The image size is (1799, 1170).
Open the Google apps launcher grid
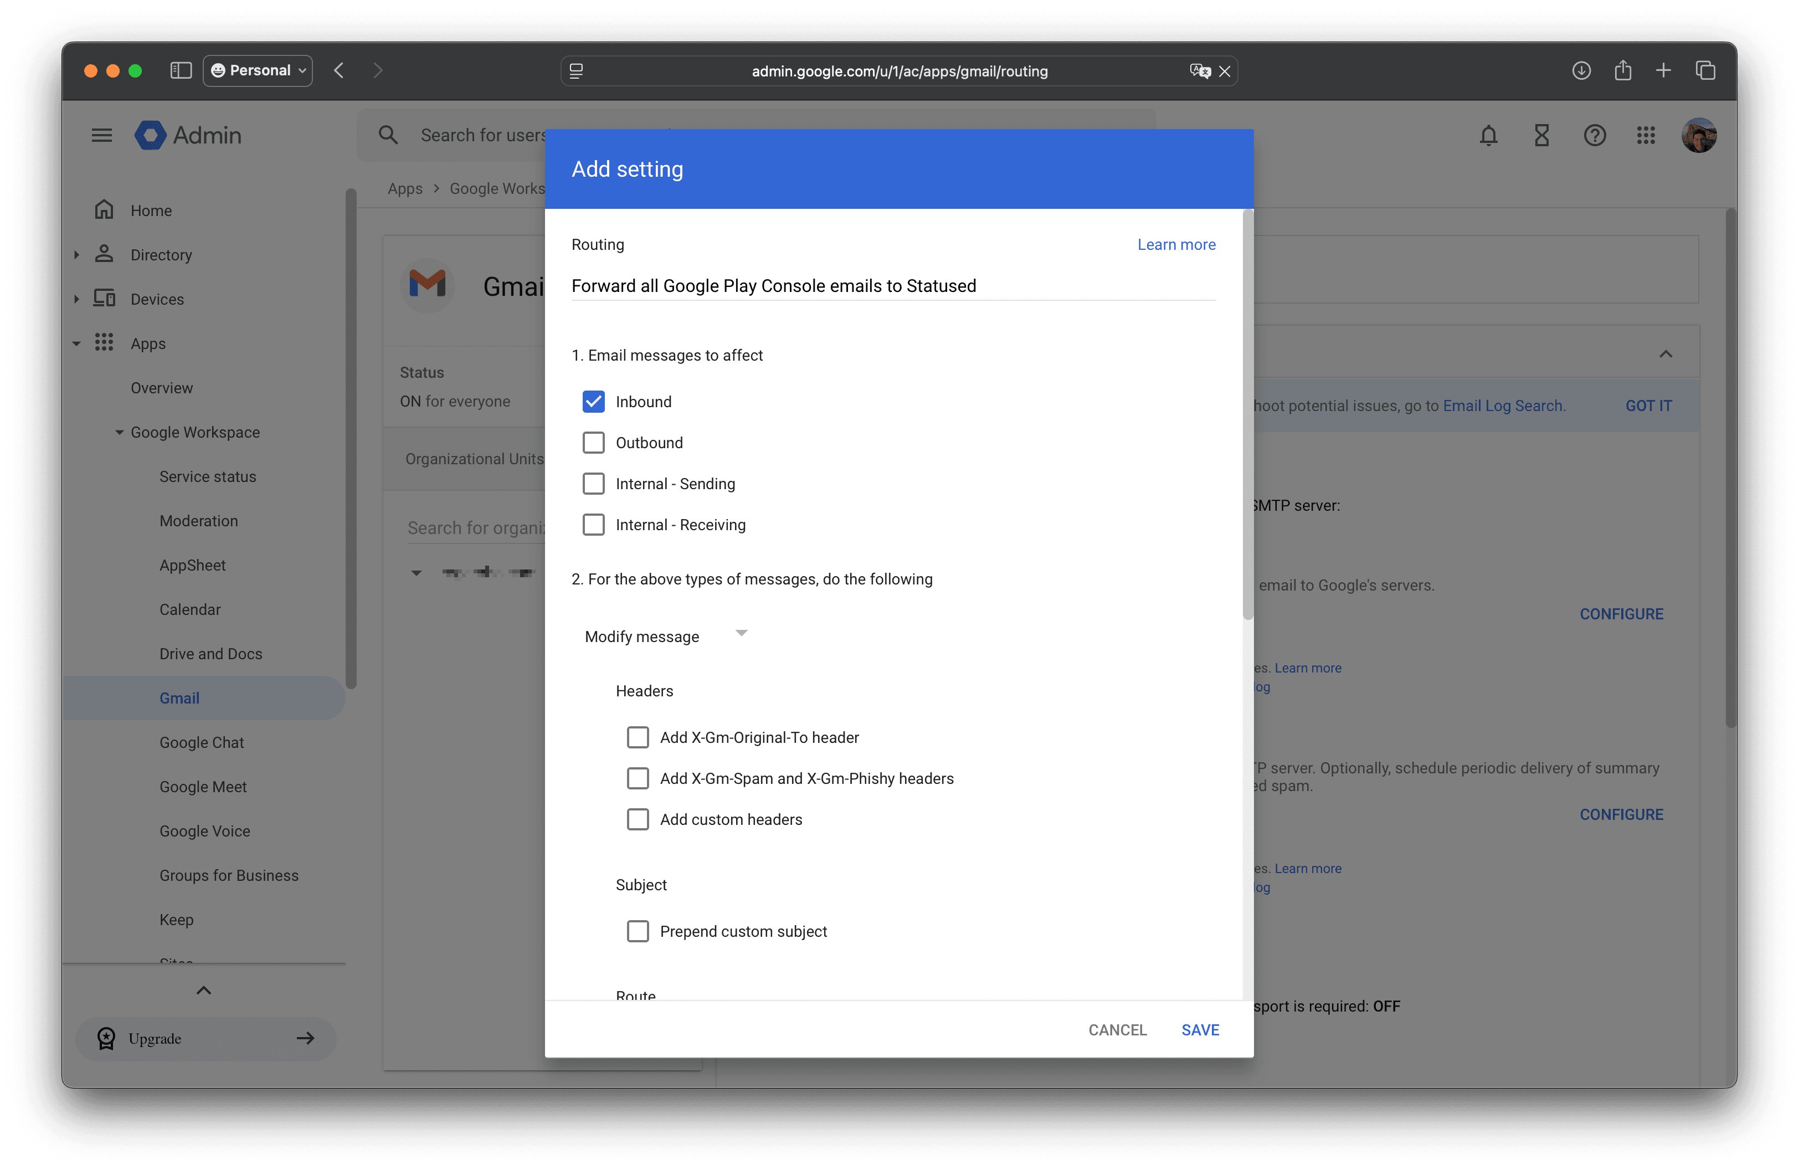pos(1647,135)
